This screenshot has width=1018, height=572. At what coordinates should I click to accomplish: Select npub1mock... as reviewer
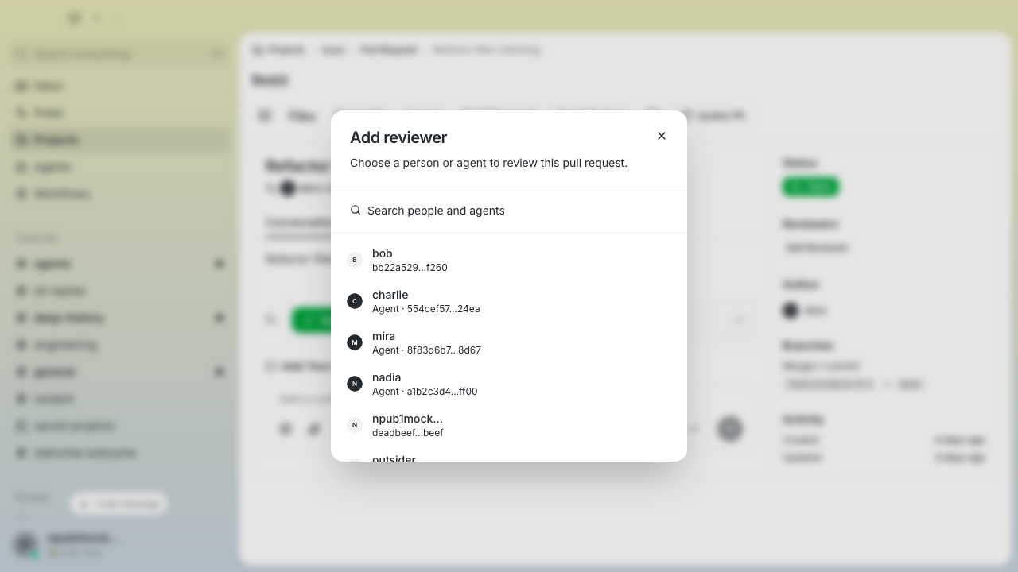(509, 425)
